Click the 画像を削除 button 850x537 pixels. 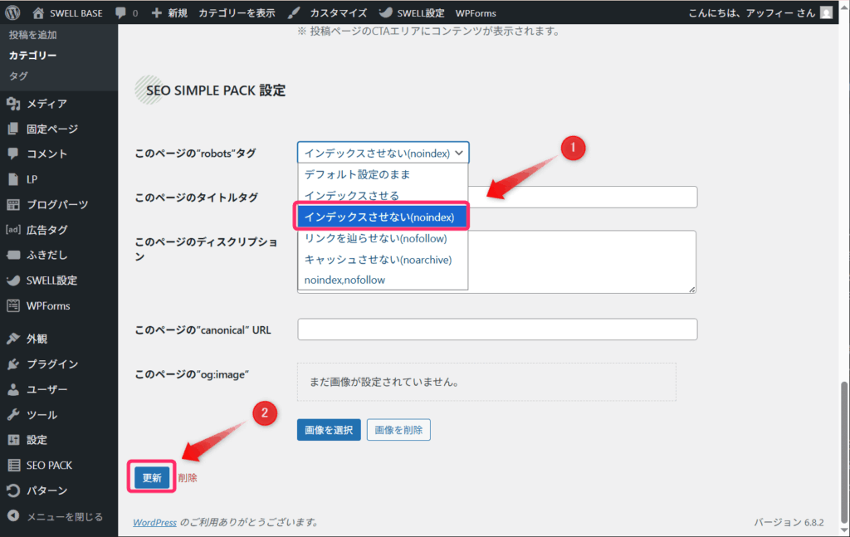point(398,430)
